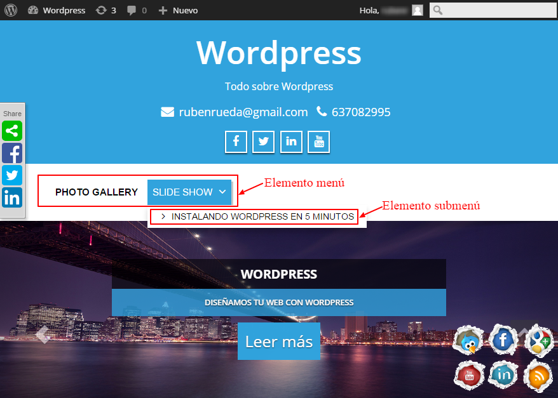The image size is (558, 398).
Task: Open the torn-paper Twitter bird icon
Action: tap(468, 342)
